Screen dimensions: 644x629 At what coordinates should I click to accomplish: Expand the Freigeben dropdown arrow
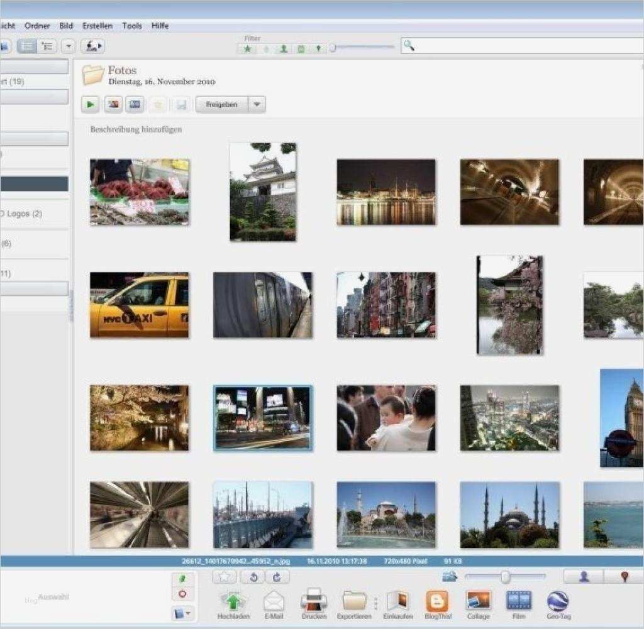[x=257, y=104]
